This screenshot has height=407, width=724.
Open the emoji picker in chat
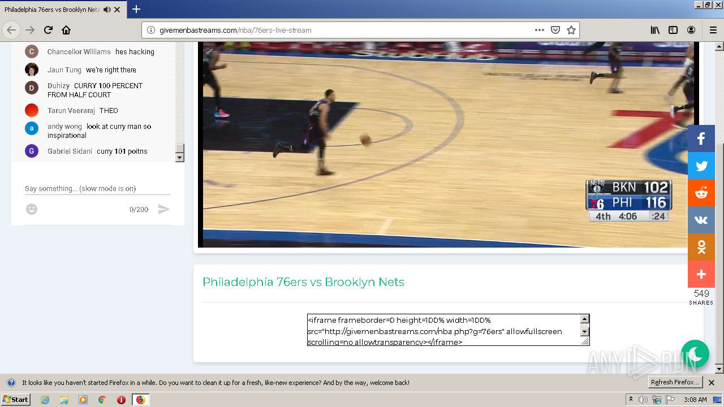(32, 209)
